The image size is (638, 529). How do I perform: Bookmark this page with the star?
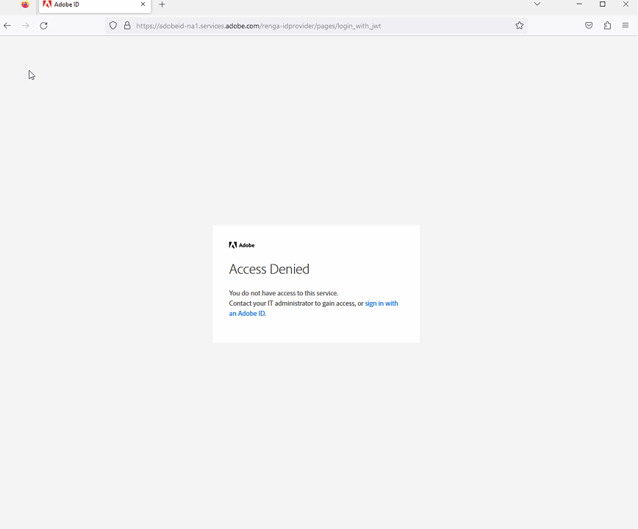[519, 26]
